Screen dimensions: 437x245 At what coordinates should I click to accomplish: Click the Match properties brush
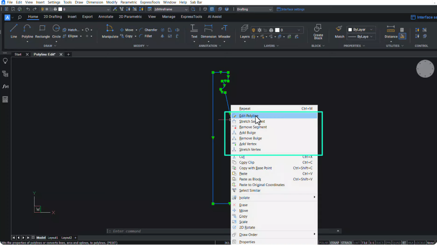tap(339, 31)
